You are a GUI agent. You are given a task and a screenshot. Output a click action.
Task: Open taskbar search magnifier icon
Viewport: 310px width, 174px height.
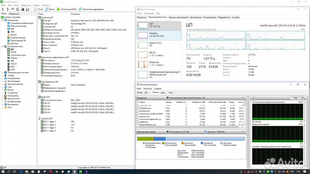coord(9,171)
